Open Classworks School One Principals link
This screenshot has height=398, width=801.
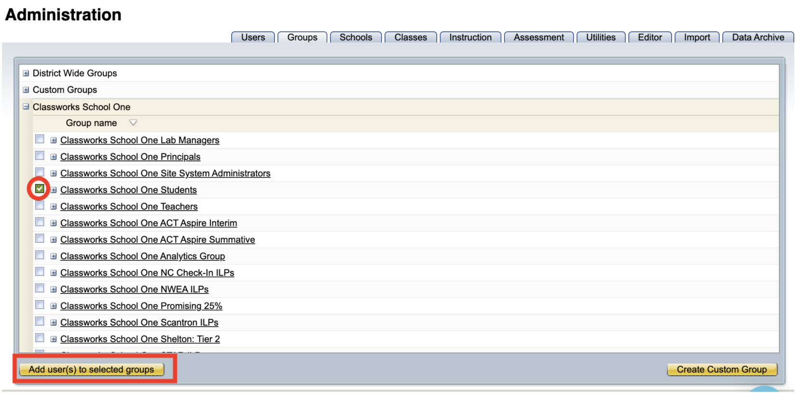coord(130,157)
